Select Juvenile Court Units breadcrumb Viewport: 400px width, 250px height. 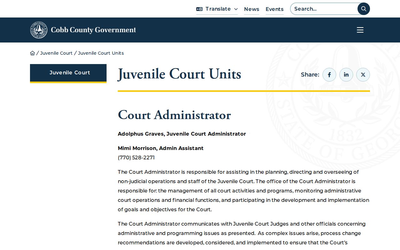101,53
